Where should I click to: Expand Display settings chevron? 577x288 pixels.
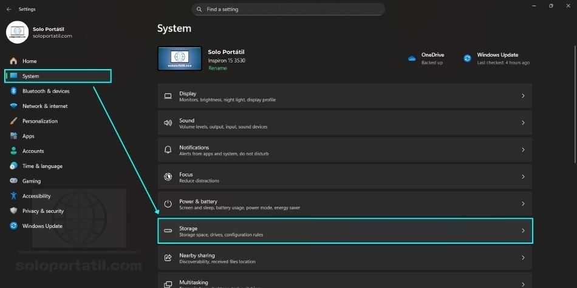click(523, 96)
